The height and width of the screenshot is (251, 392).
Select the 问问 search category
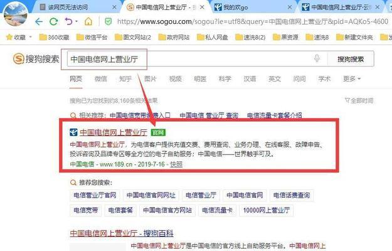(x=300, y=79)
